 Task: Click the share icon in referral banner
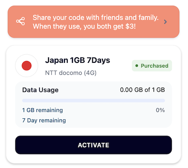(21, 21)
